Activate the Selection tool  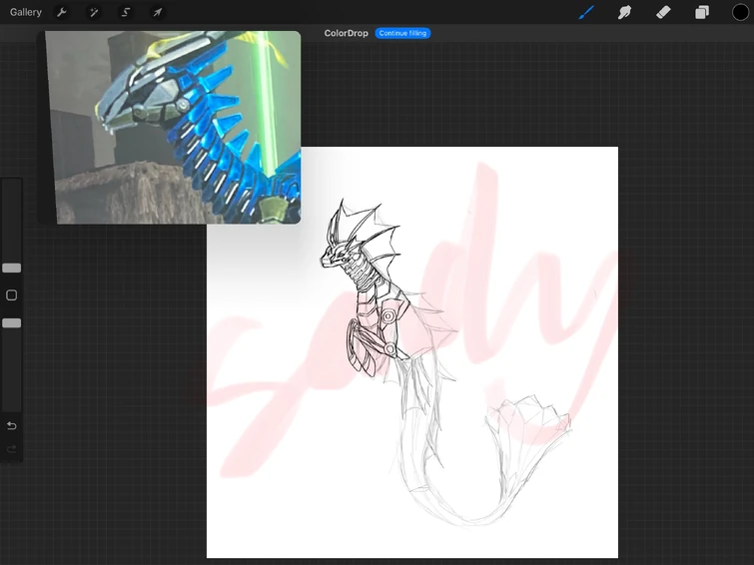[126, 13]
